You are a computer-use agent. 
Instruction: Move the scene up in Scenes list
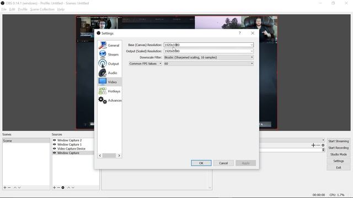click(x=15, y=188)
